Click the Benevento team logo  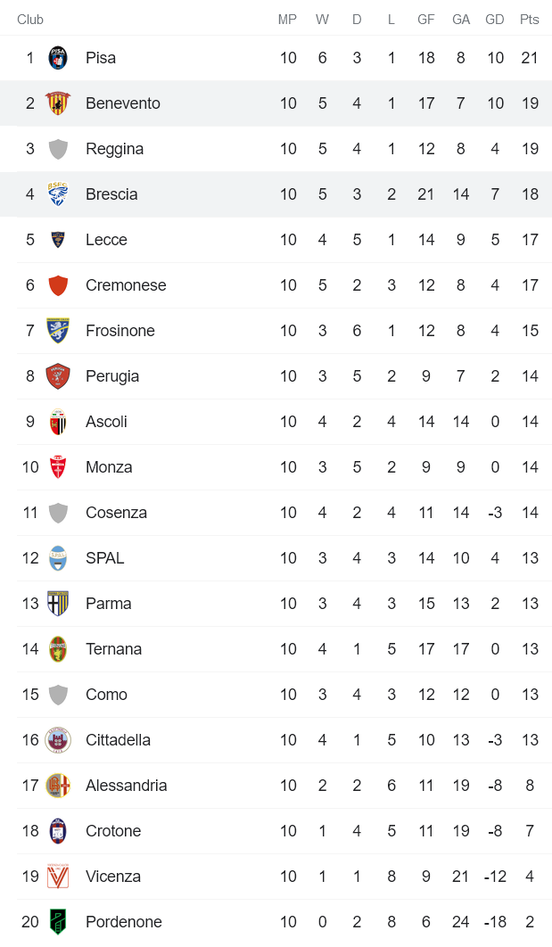pos(58,103)
